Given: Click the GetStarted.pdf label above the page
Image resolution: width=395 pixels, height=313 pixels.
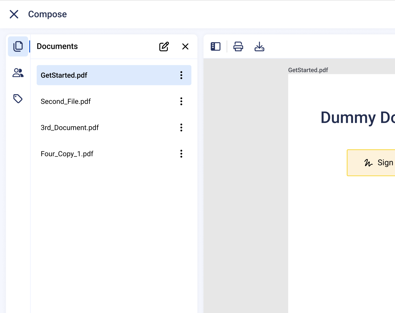Looking at the screenshot, I should click(x=308, y=70).
